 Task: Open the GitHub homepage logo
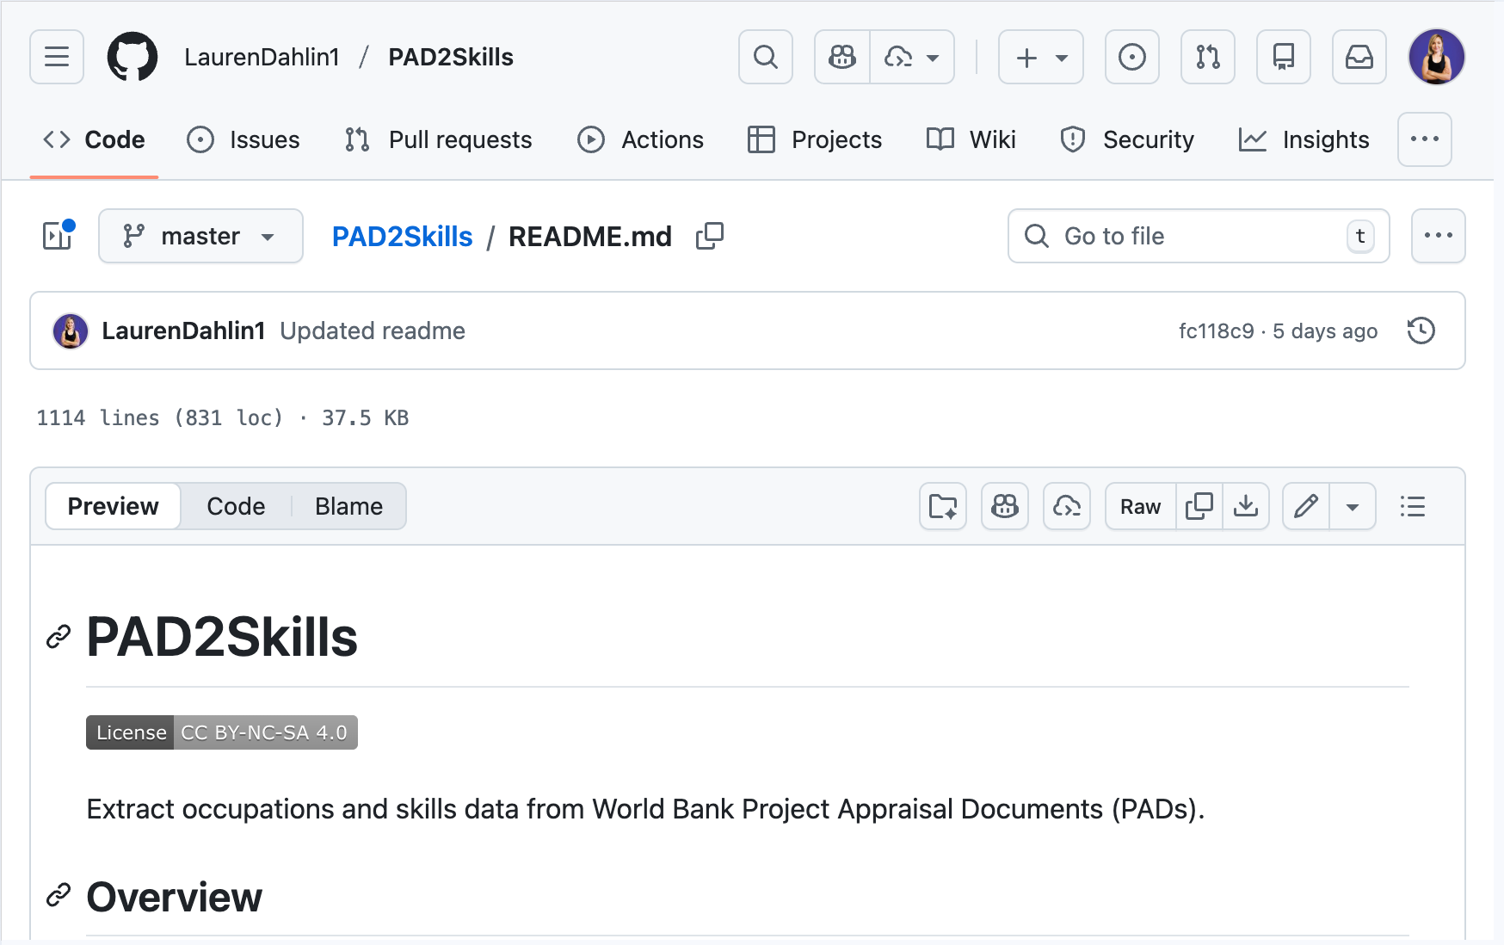132,57
